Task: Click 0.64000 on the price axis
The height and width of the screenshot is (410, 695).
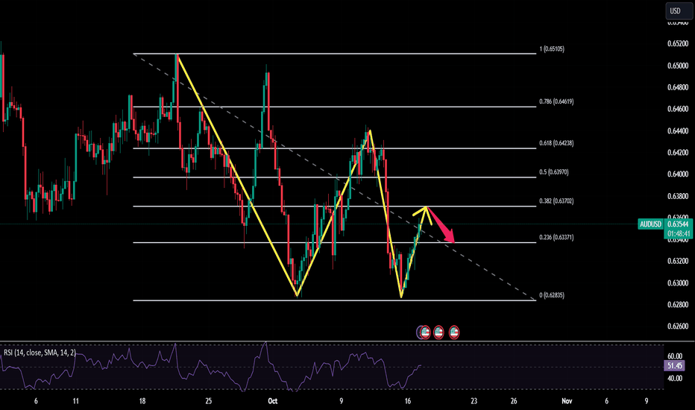Action: (x=678, y=174)
